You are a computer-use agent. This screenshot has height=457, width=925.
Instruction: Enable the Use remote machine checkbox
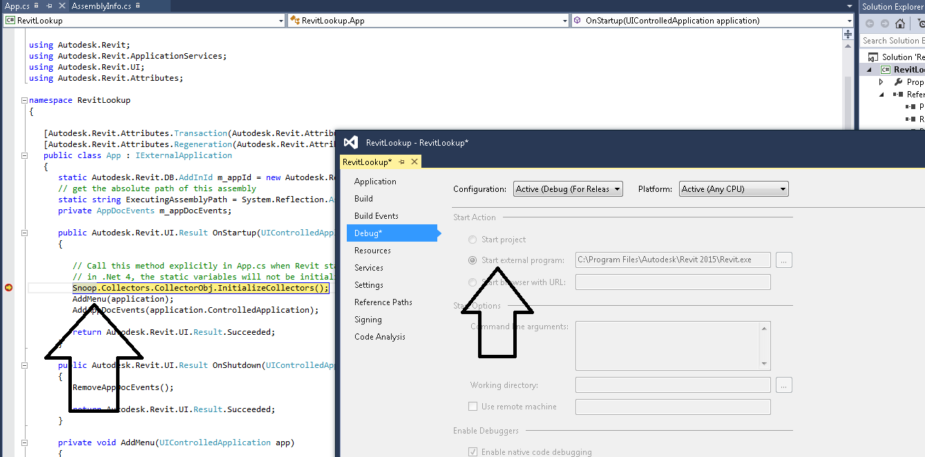click(473, 407)
